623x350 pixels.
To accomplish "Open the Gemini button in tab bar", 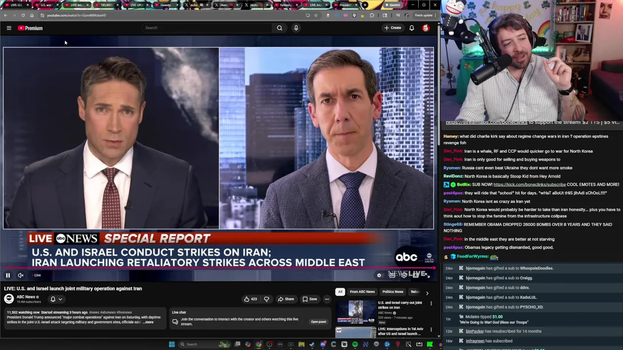I will [392, 5].
